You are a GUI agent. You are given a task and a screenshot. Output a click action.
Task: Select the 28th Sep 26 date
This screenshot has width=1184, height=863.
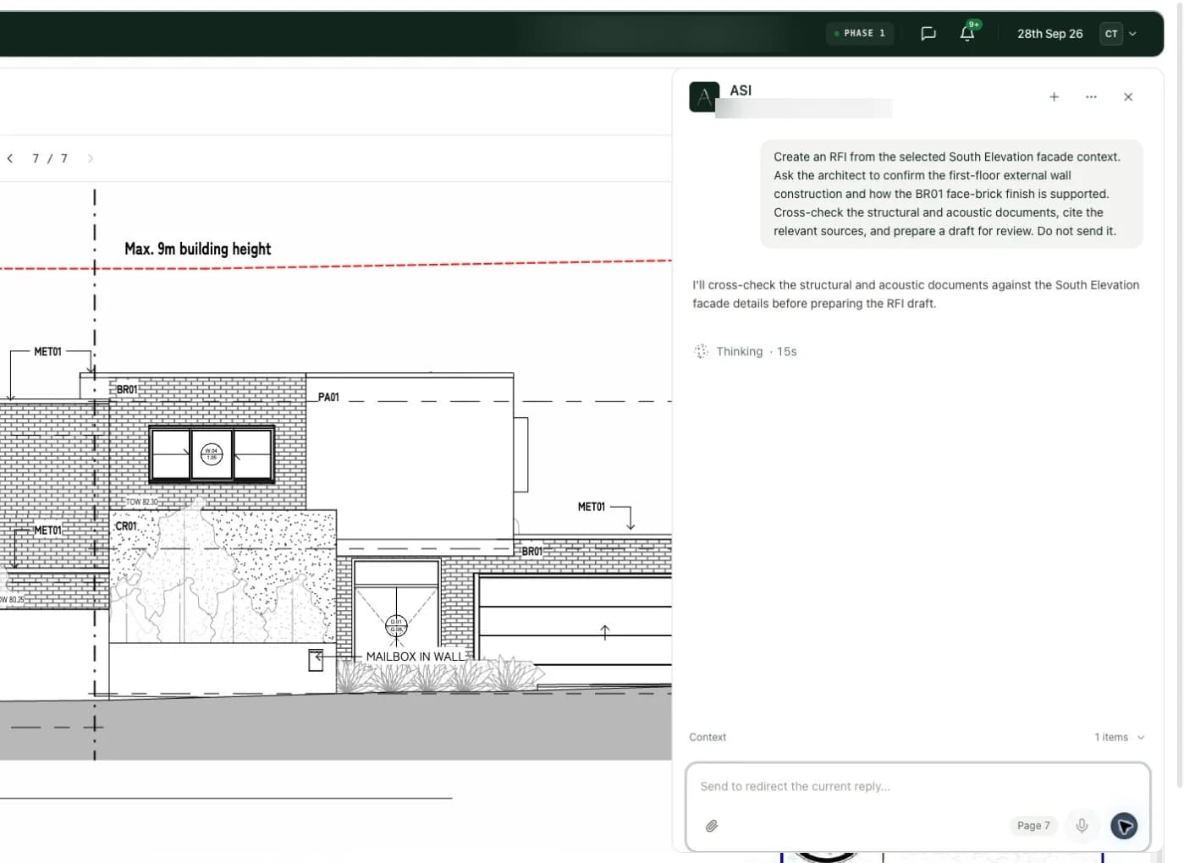click(1049, 34)
